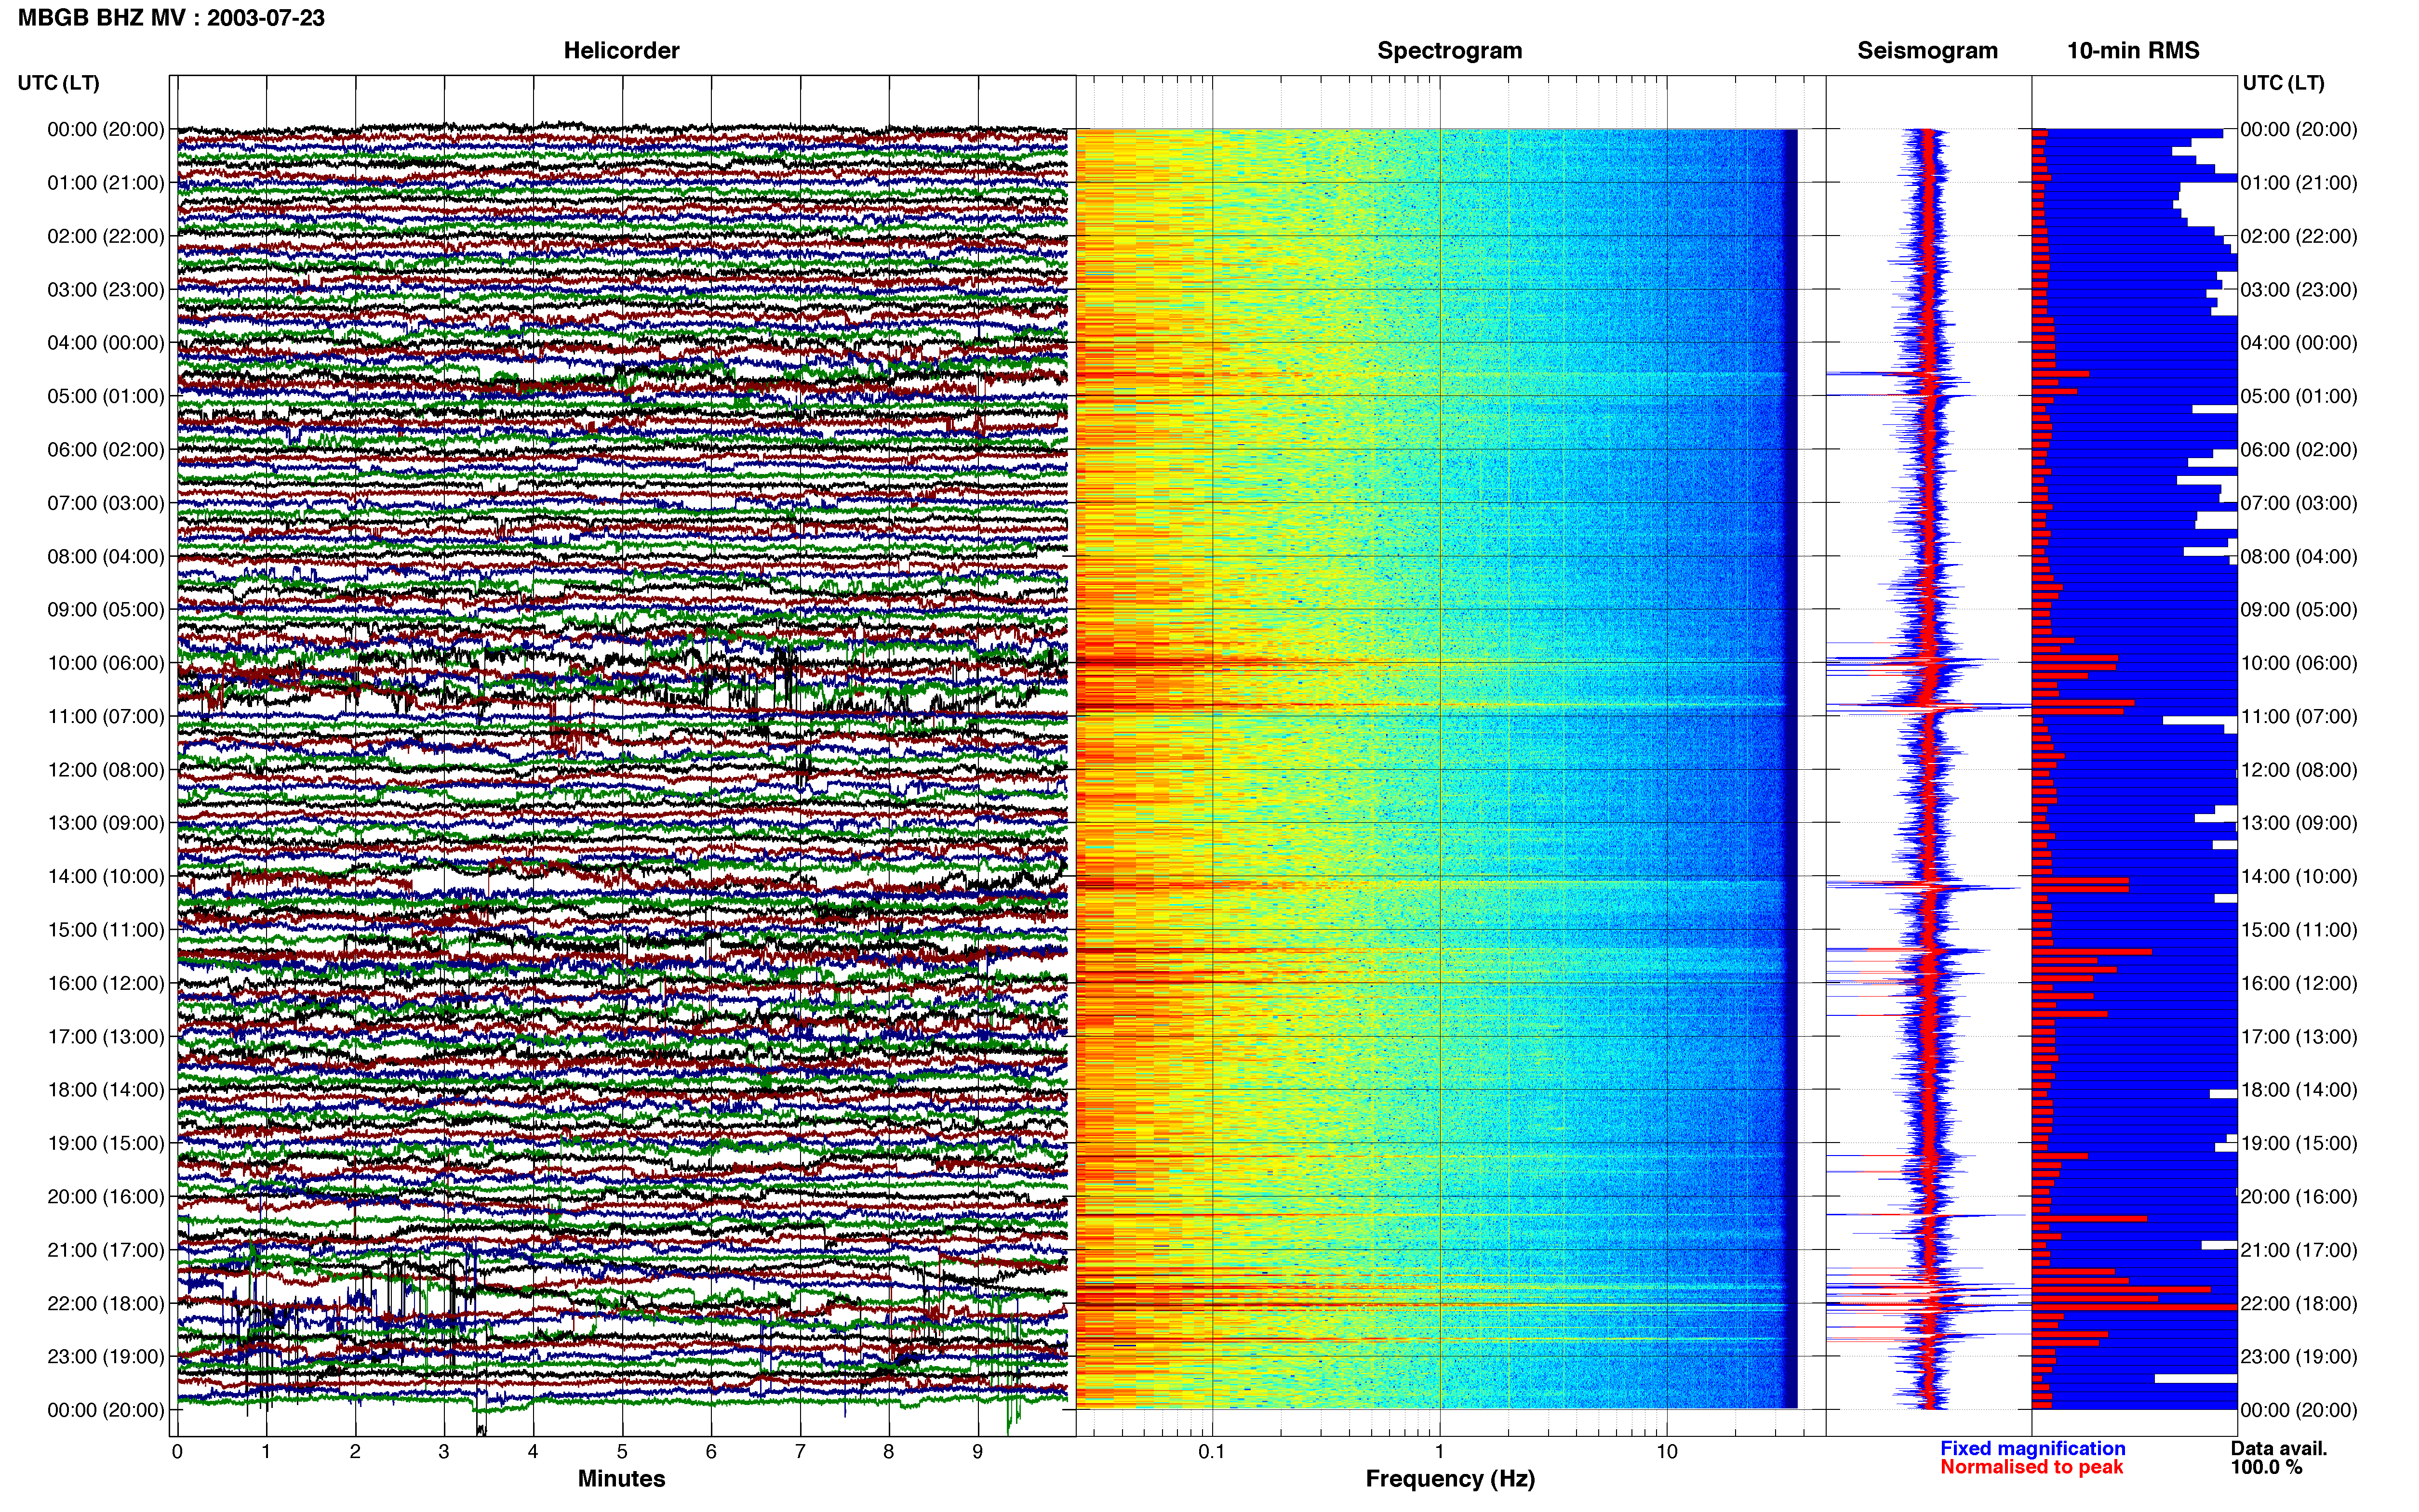
Task: Click the left time label '01:00 (21:00)'
Action: tap(106, 183)
